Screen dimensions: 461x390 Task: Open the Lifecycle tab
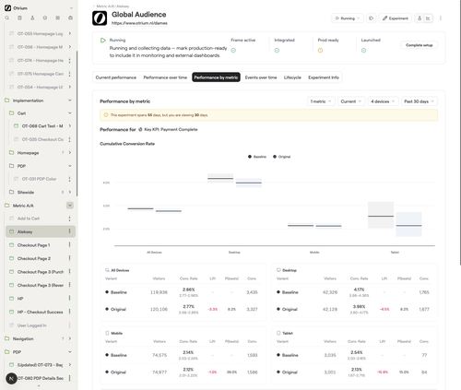(x=292, y=77)
